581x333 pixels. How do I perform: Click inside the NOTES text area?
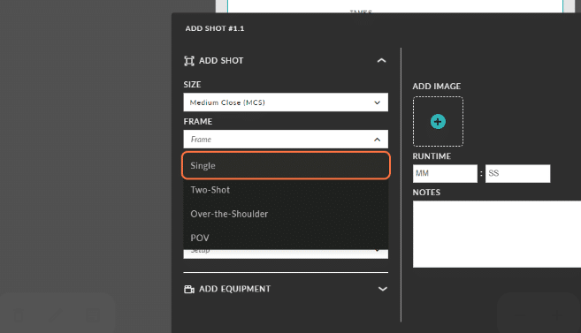[497, 234]
